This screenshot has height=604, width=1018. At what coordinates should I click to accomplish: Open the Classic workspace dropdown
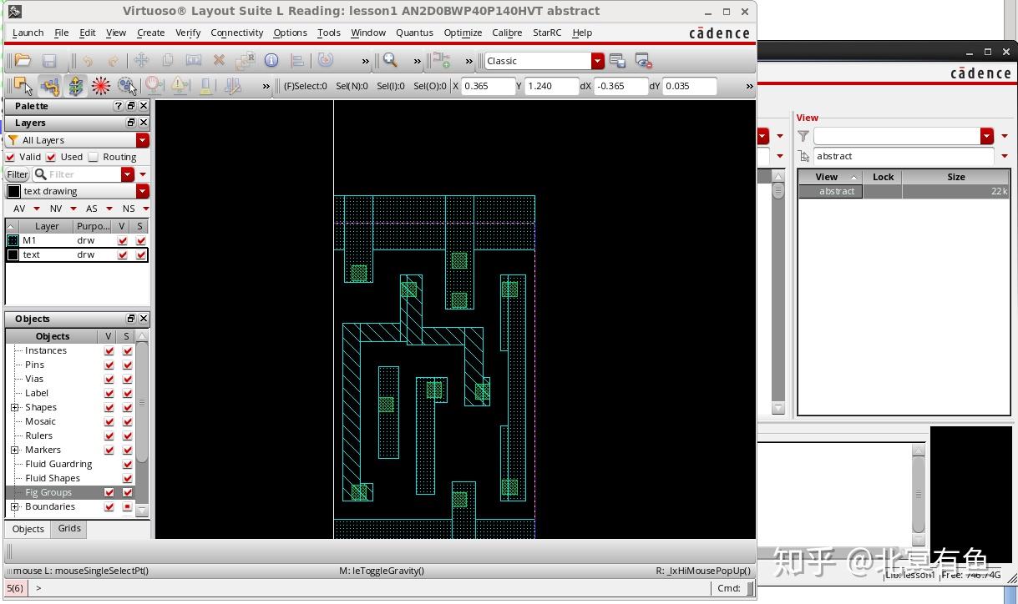596,61
